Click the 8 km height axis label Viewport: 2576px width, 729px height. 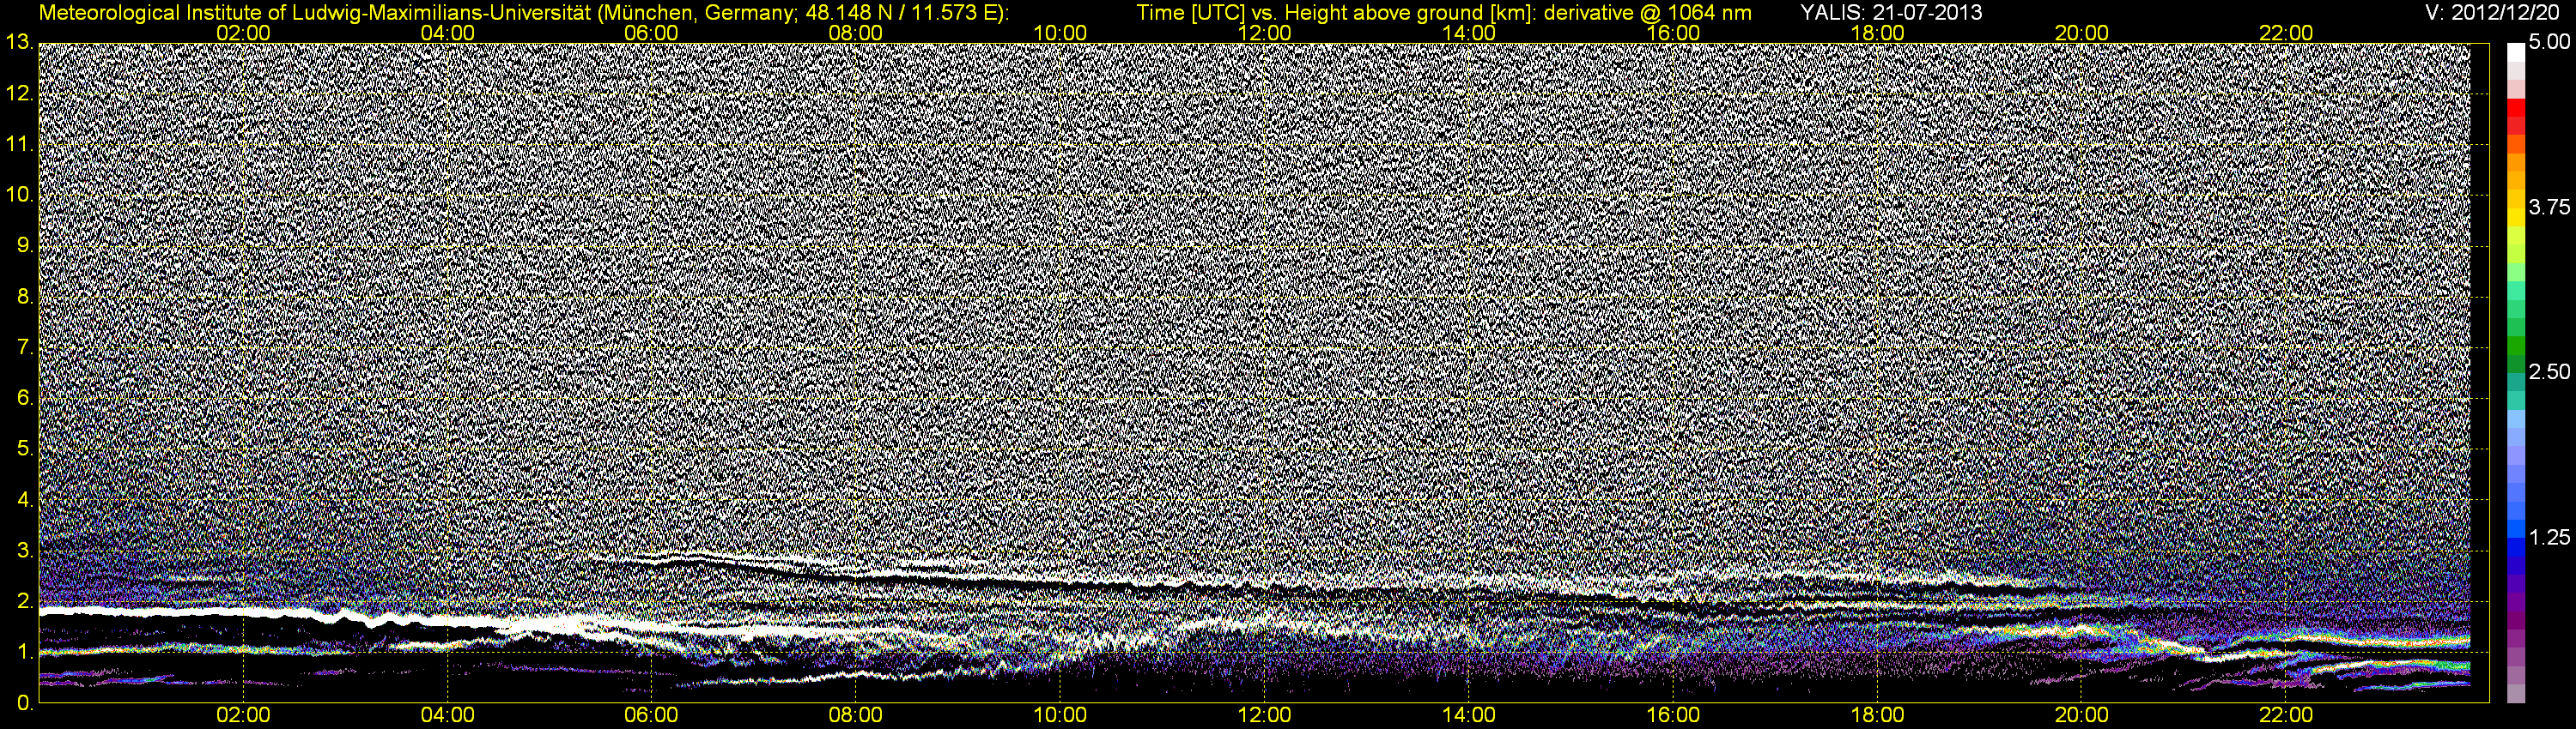[24, 297]
